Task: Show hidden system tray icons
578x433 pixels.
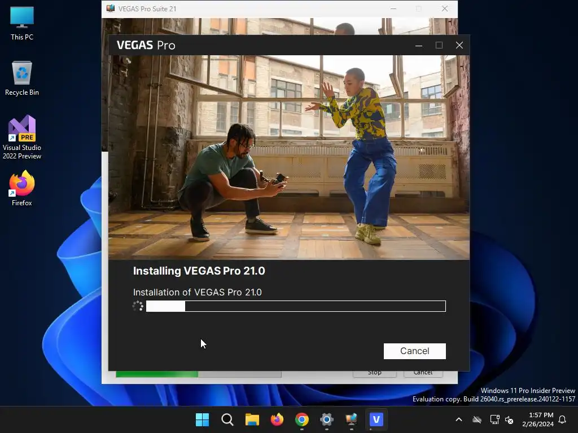Action: [x=458, y=419]
